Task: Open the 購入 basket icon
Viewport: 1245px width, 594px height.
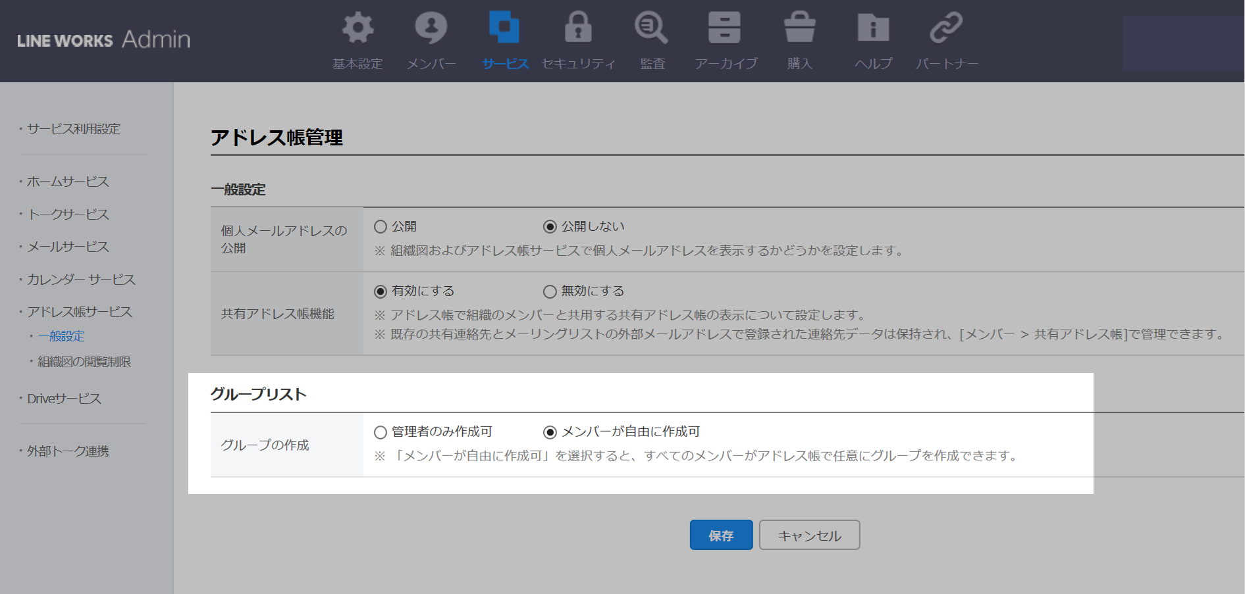Action: click(x=799, y=28)
